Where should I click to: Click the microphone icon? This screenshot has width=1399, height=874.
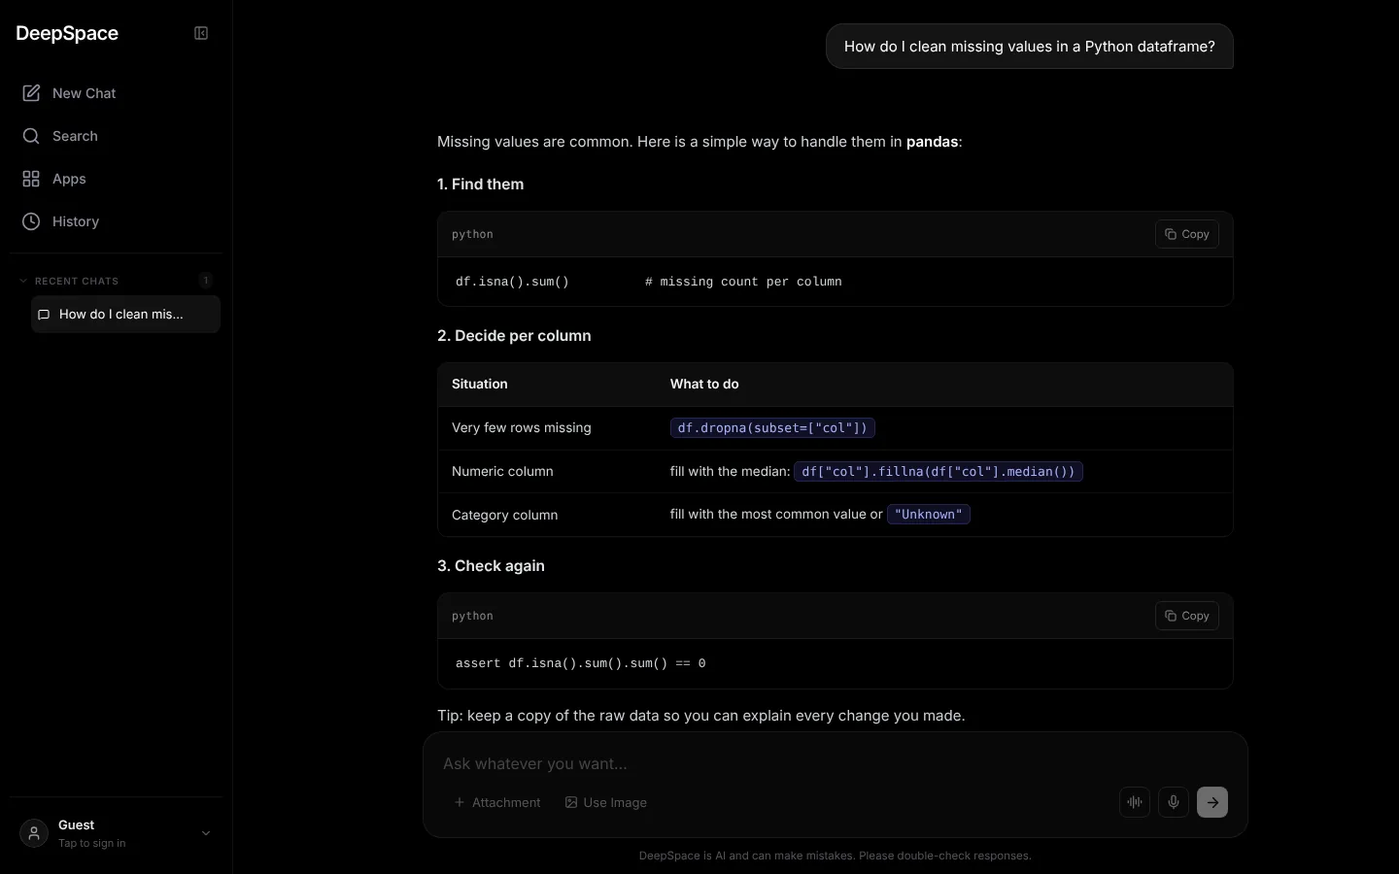(1174, 802)
